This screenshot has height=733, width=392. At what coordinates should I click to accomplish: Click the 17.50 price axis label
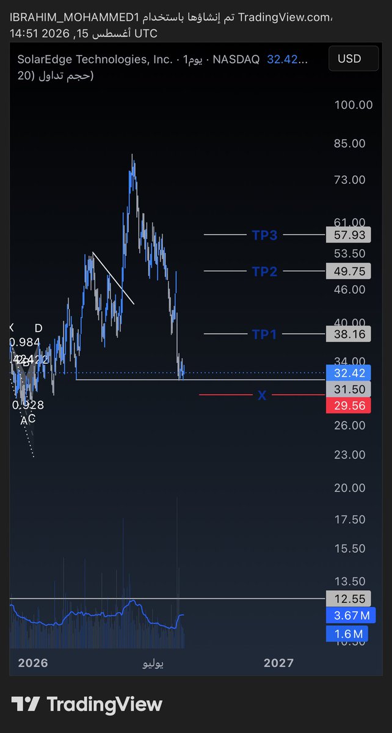350,519
